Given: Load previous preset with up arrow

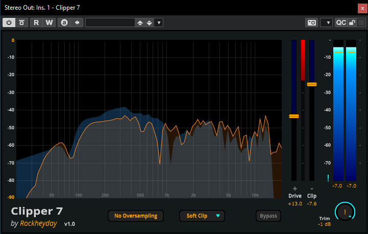Looking at the screenshot, I should 140,23.
